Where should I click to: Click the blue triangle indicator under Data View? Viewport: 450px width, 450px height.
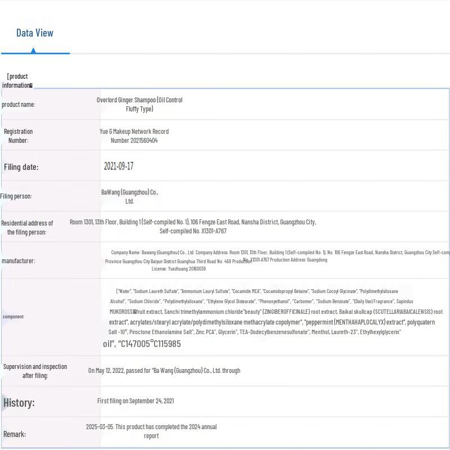(x=33, y=51)
